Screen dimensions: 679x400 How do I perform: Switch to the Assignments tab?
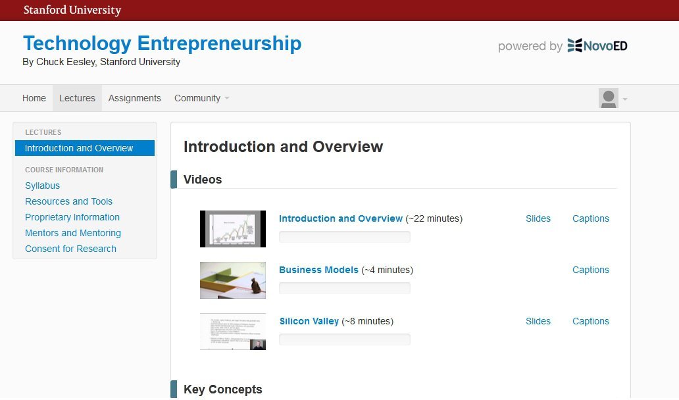pyautogui.click(x=134, y=98)
